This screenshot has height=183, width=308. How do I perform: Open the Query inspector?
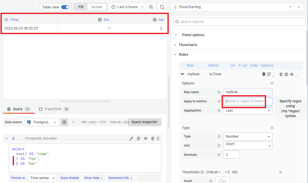144,122
